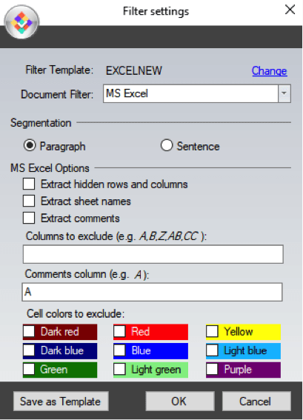303x420 pixels.
Task: Click the Columns to exclude field
Action: [153, 254]
